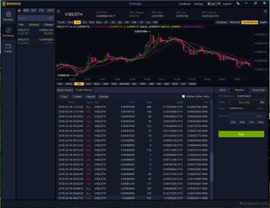Select the Limit order tab
Screen dimensions: 270x208
(222, 90)
